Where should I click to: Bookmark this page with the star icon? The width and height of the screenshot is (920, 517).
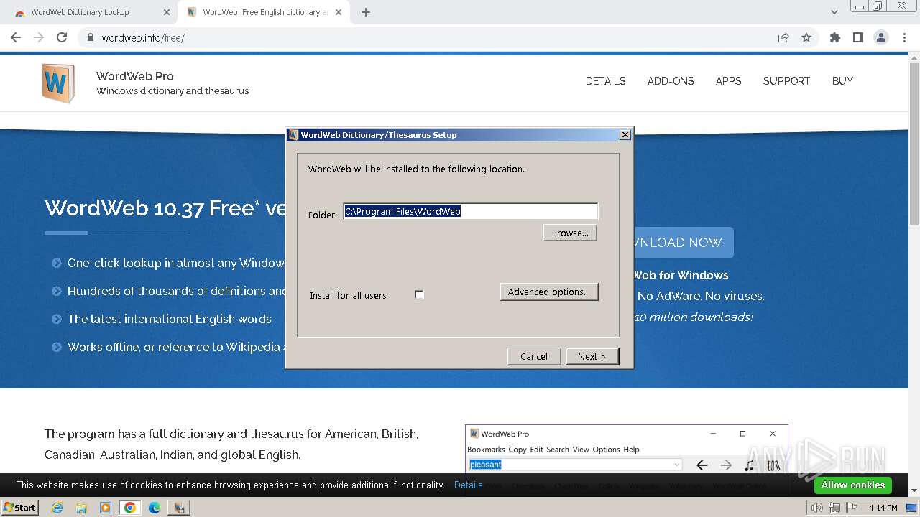[806, 37]
